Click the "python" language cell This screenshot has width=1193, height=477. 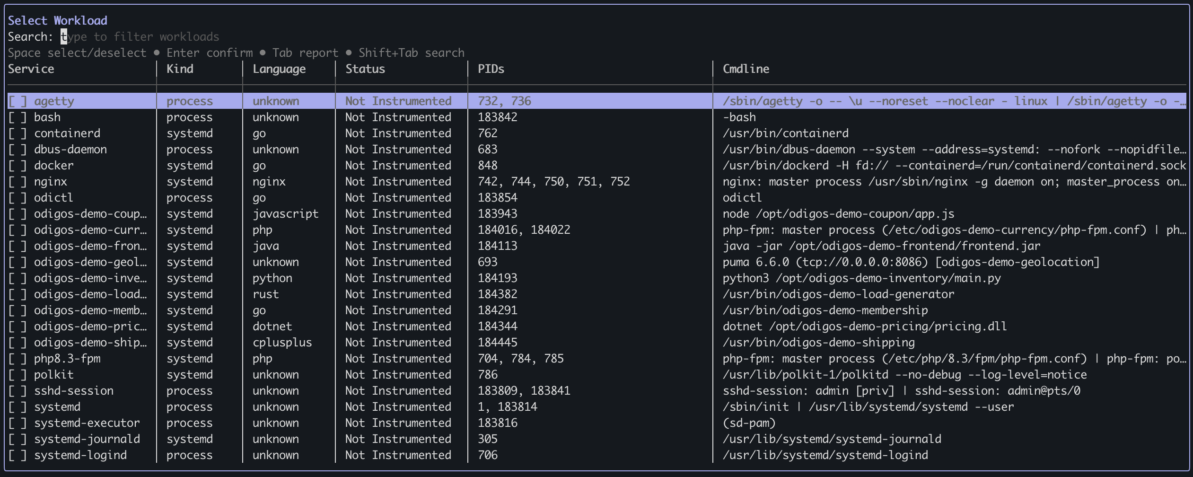tap(272, 278)
